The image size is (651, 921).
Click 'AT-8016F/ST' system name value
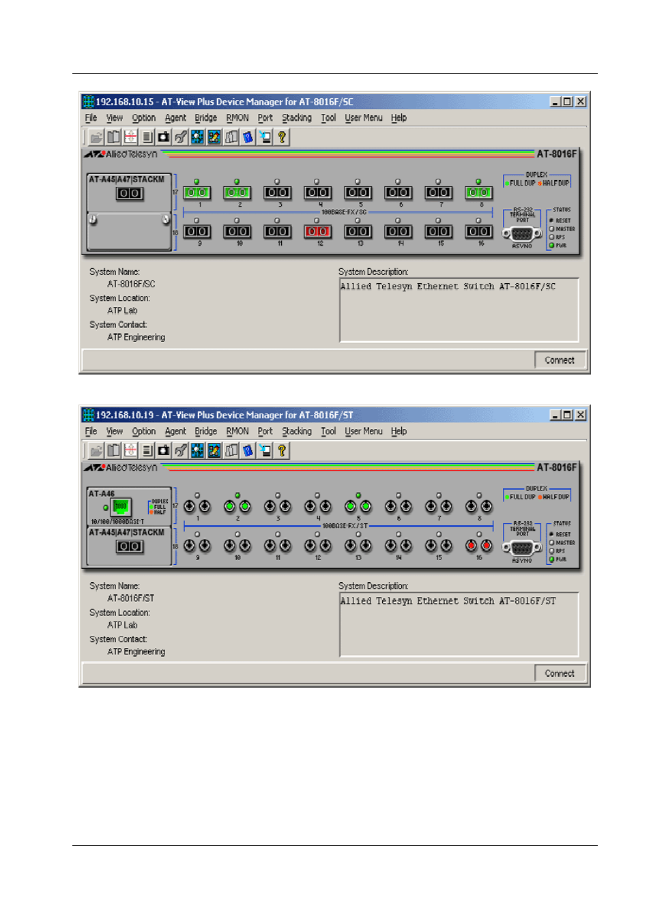pyautogui.click(x=130, y=598)
